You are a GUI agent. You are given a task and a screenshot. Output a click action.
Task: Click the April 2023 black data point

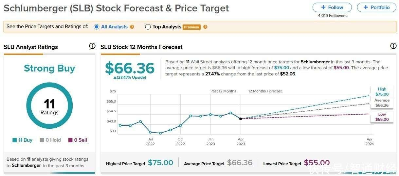[x=241, y=119]
